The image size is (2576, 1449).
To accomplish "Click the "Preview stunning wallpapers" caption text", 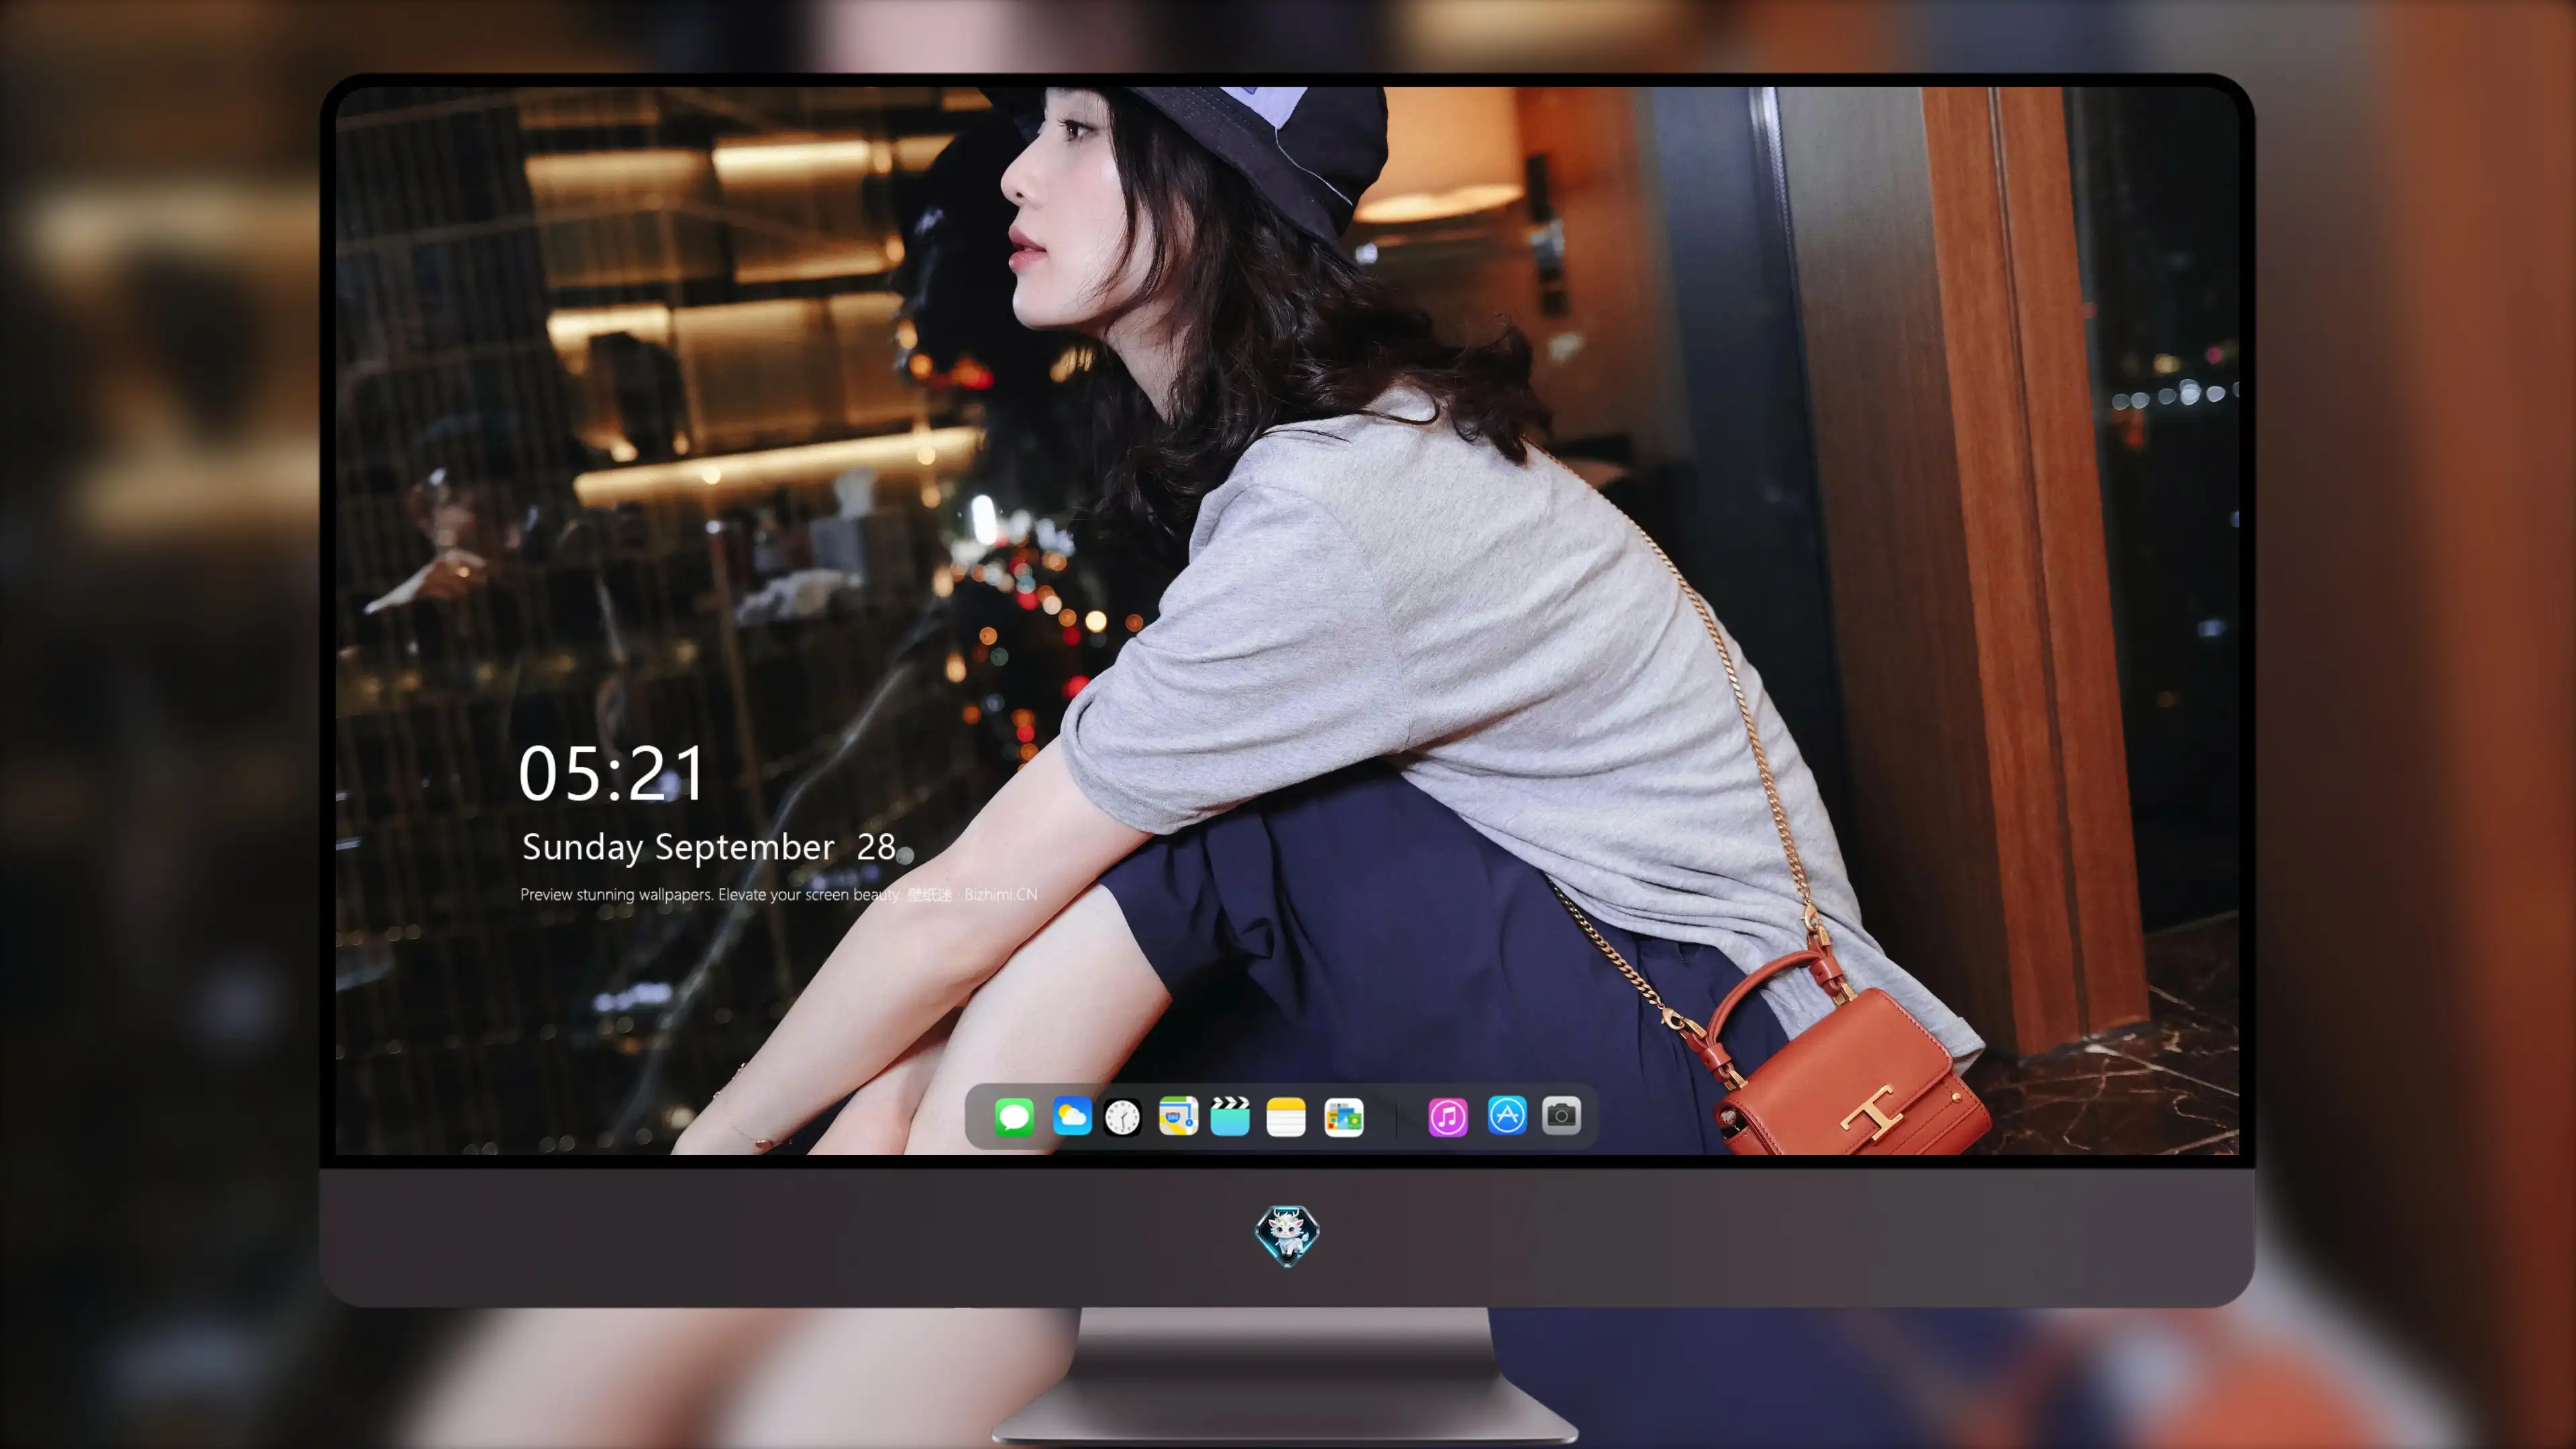I will click(x=779, y=894).
